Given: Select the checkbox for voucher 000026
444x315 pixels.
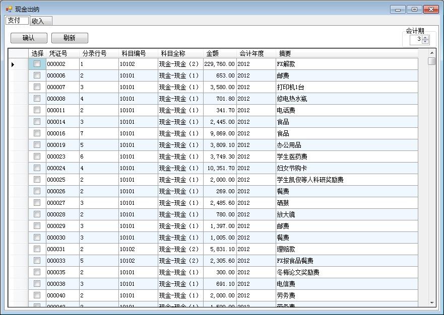Looking at the screenshot, I should click(37, 191).
